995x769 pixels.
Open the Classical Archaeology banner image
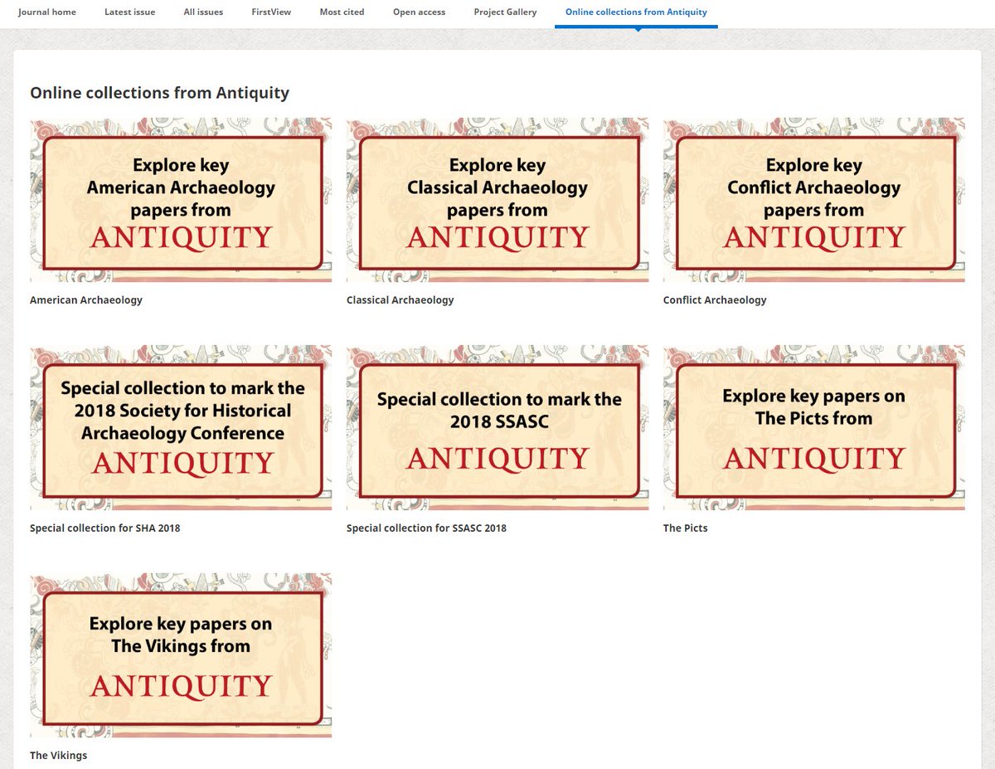498,200
